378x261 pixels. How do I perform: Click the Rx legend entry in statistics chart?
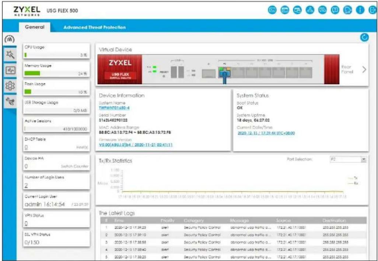pyautogui.click(x=353, y=183)
